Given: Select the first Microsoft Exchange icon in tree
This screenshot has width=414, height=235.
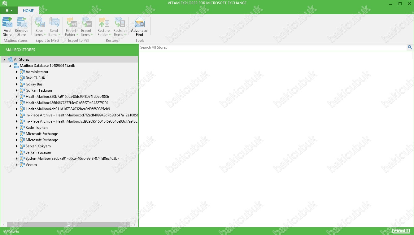Looking at the screenshot, I should 22,134.
